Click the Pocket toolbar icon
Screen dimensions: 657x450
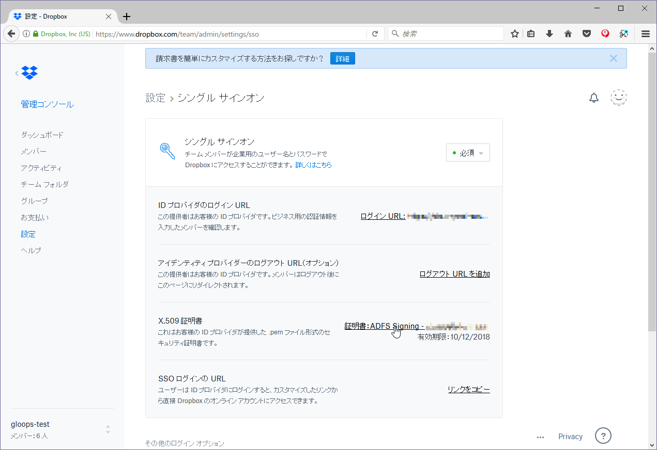click(587, 34)
